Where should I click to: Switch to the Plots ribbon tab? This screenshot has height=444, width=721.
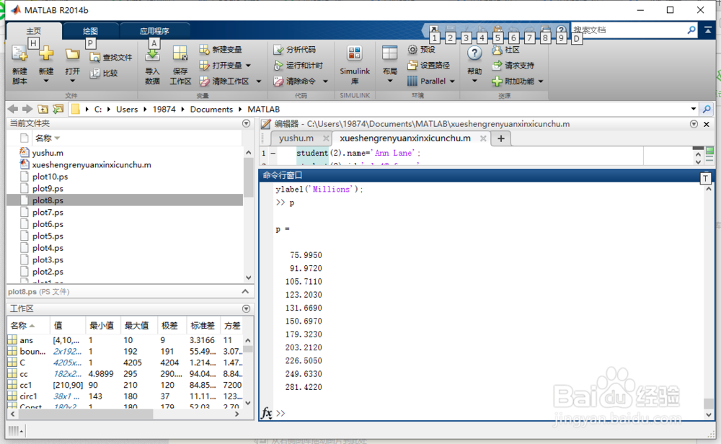[x=90, y=31]
